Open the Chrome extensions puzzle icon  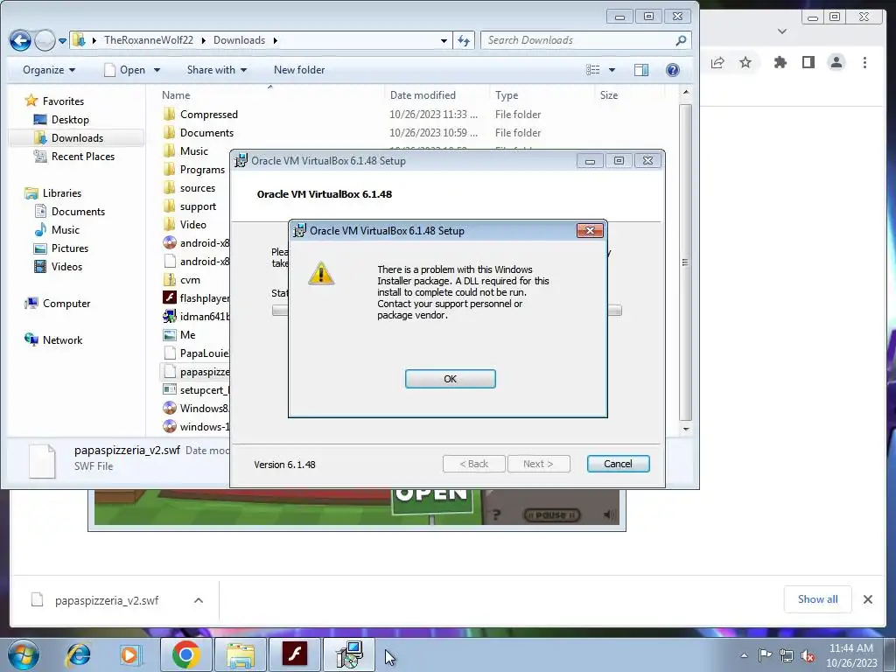[780, 62]
